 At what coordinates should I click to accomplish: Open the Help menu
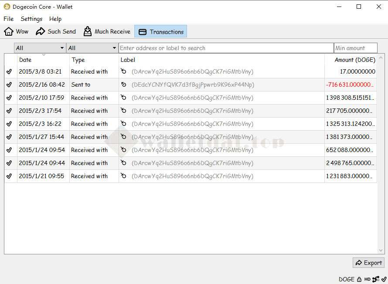[x=55, y=19]
